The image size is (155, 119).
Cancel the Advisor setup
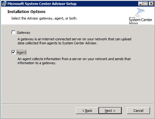tap(139, 111)
